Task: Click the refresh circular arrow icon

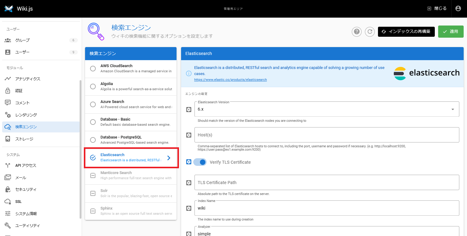Action: click(x=370, y=32)
